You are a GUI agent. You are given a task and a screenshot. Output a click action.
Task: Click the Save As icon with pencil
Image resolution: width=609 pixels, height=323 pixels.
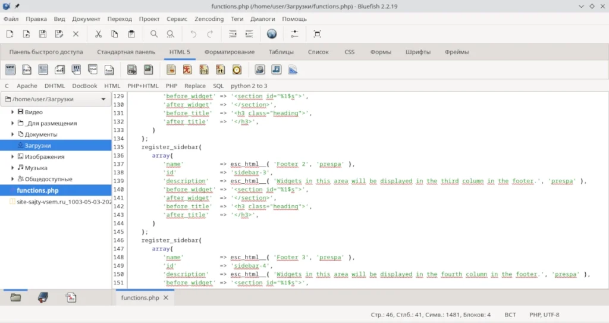(x=59, y=35)
